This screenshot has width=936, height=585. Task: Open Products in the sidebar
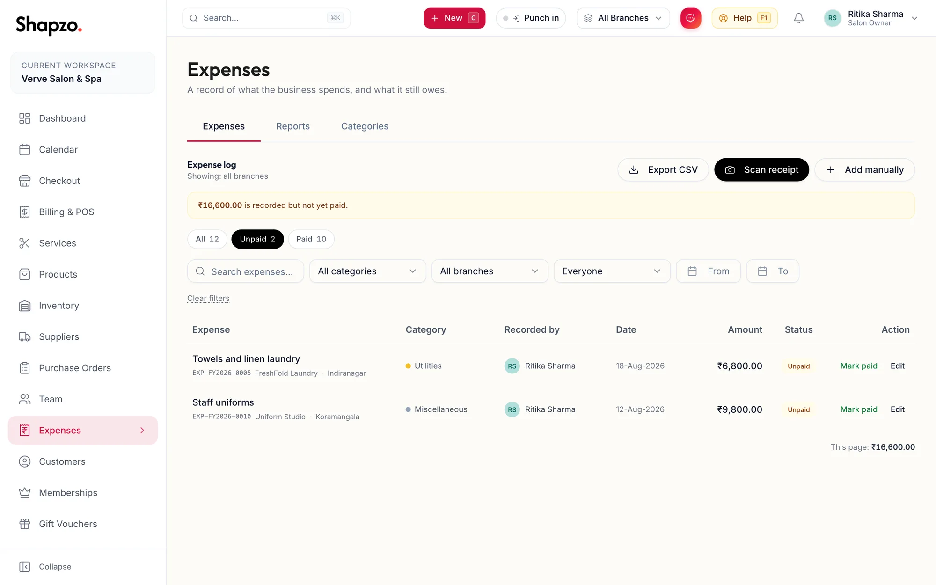(x=83, y=274)
